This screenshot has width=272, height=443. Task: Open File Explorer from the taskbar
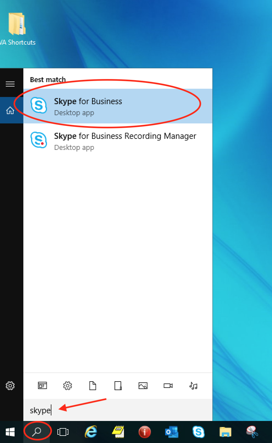point(225,432)
